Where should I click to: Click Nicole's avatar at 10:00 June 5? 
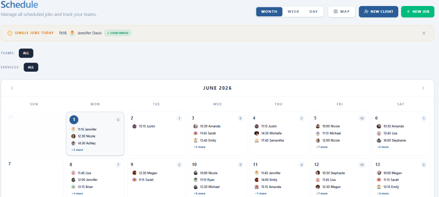pos(318,126)
